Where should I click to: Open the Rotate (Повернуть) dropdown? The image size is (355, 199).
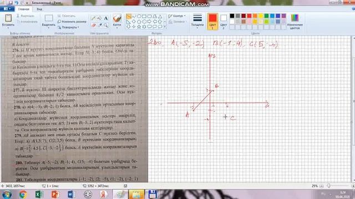tap(68, 27)
